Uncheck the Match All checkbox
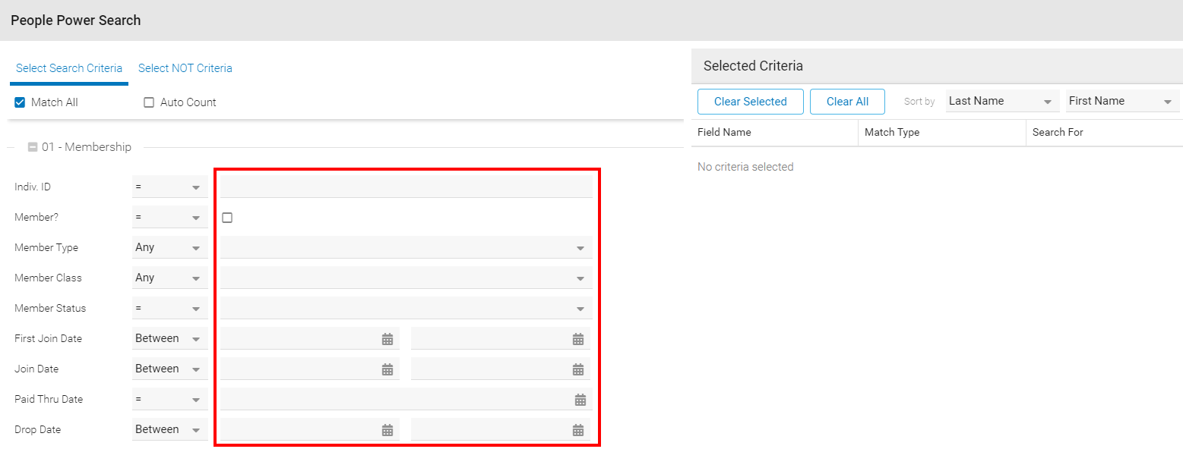The width and height of the screenshot is (1183, 449). [x=20, y=102]
